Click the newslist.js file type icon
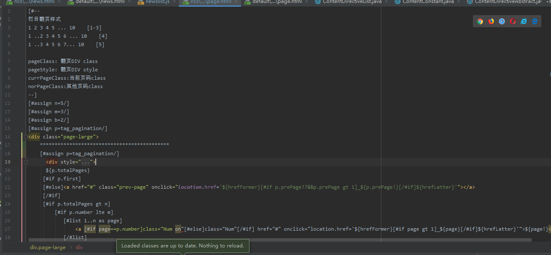Viewport: 551px width, 255px height. pyautogui.click(x=141, y=2)
